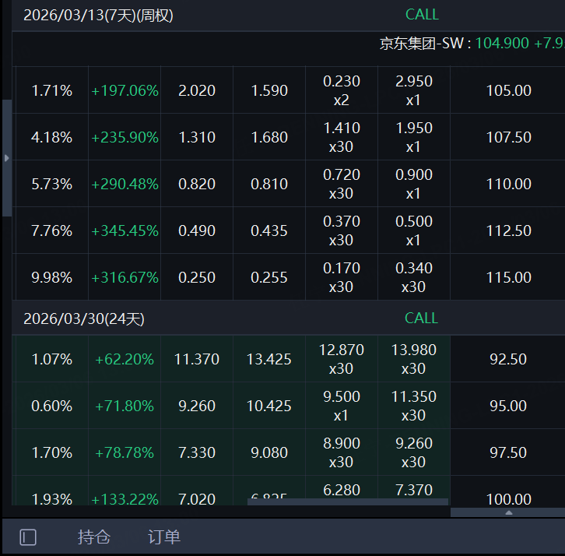Image resolution: width=565 pixels, height=556 pixels.
Task: Click the ask price 13.980 x30
Action: (x=413, y=359)
